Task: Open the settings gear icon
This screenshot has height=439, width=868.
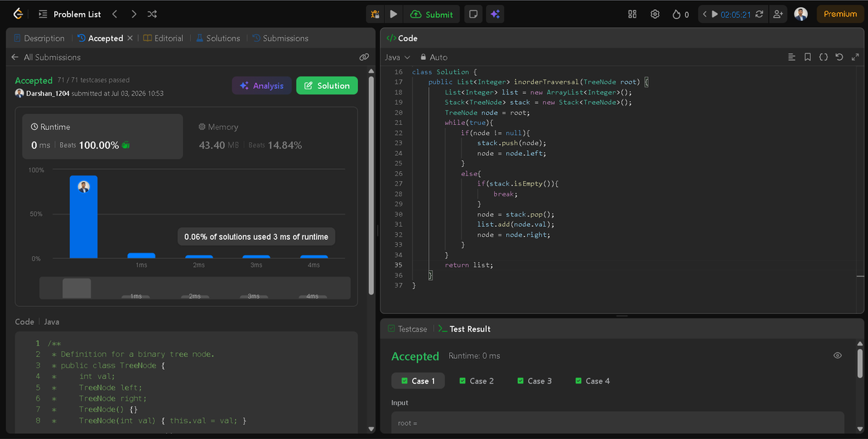Action: [x=655, y=14]
